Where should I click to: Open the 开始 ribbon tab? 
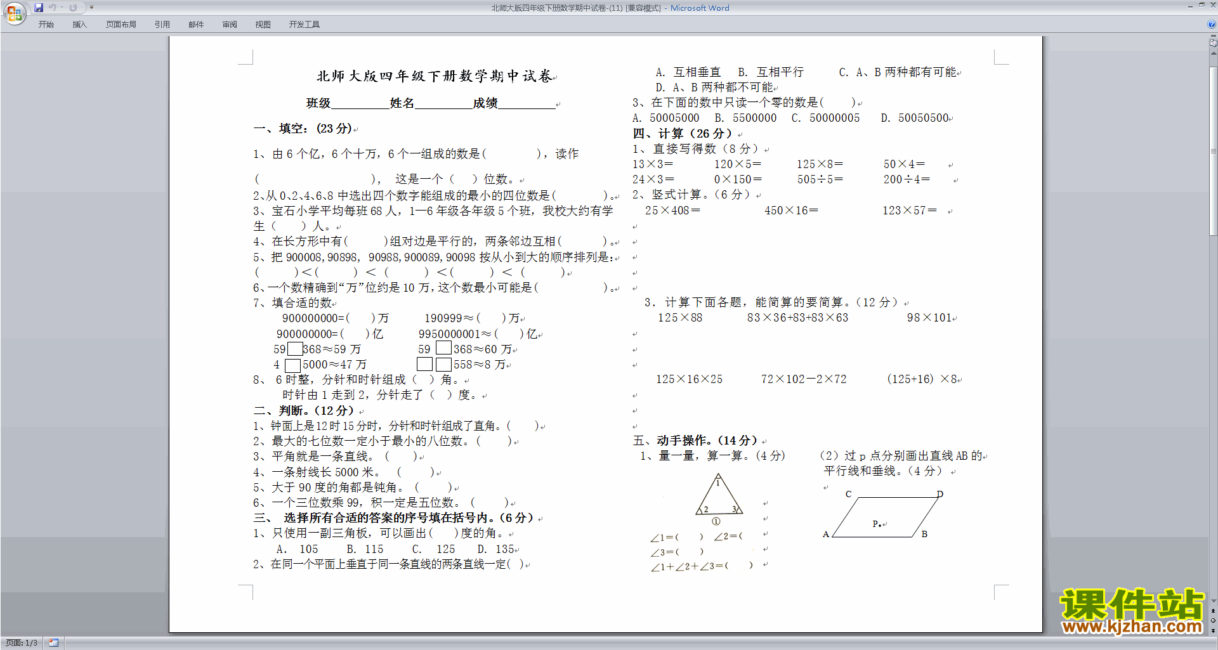[x=46, y=25]
